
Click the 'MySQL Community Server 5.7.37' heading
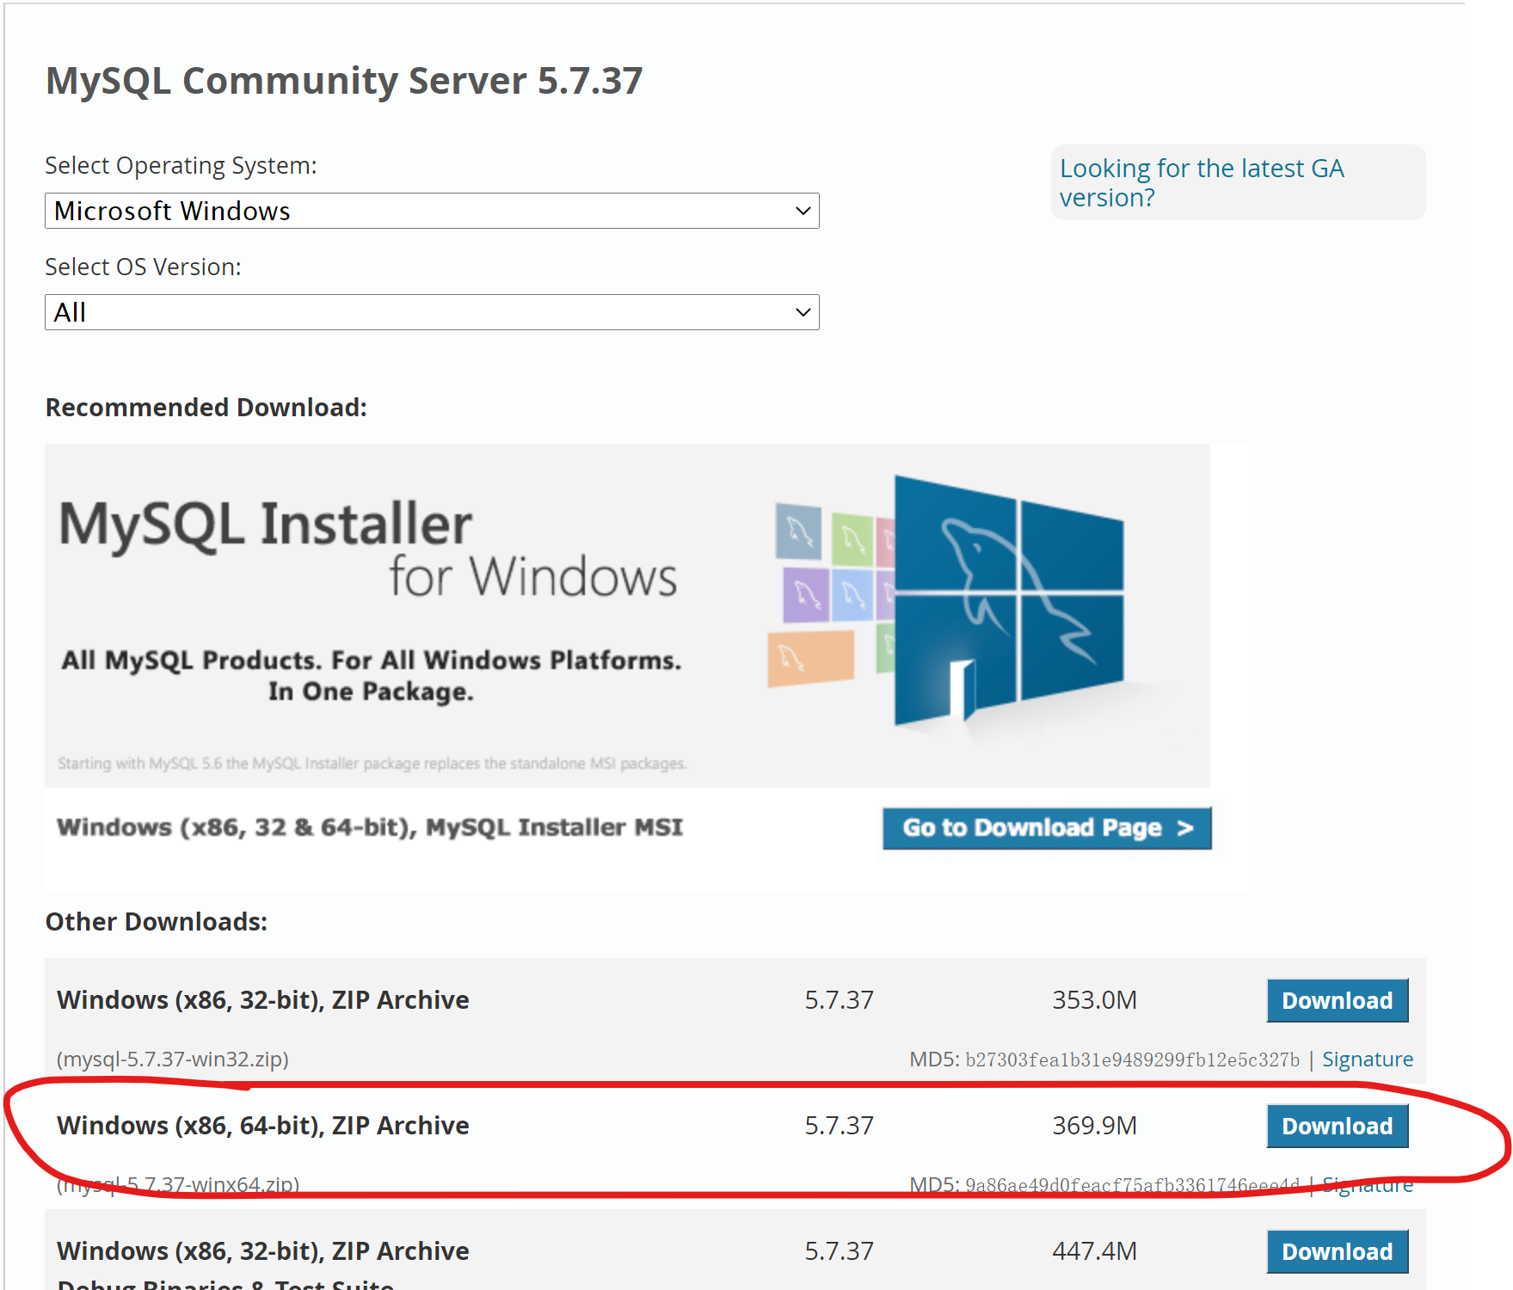pyautogui.click(x=344, y=81)
